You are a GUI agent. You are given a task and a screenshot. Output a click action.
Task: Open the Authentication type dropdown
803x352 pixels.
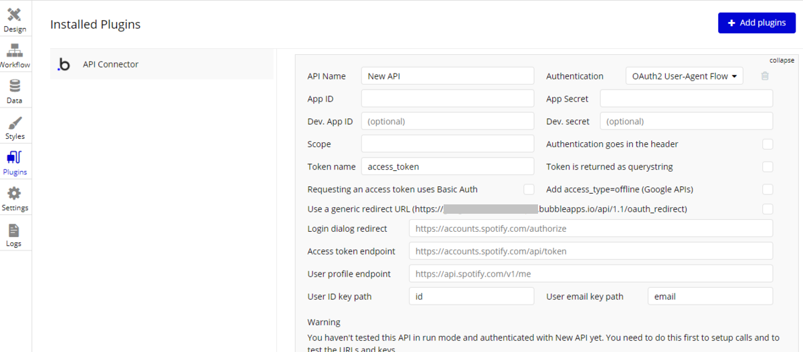click(x=685, y=76)
